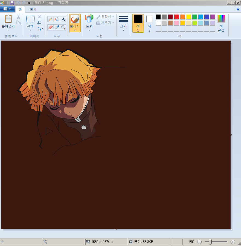Expand the 붙여넣기 paste options arrow
Screen dimensions: 241x246
pyautogui.click(x=8, y=30)
